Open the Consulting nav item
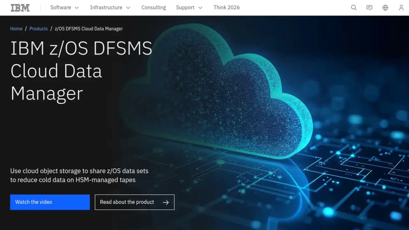409x230 pixels. point(153,8)
